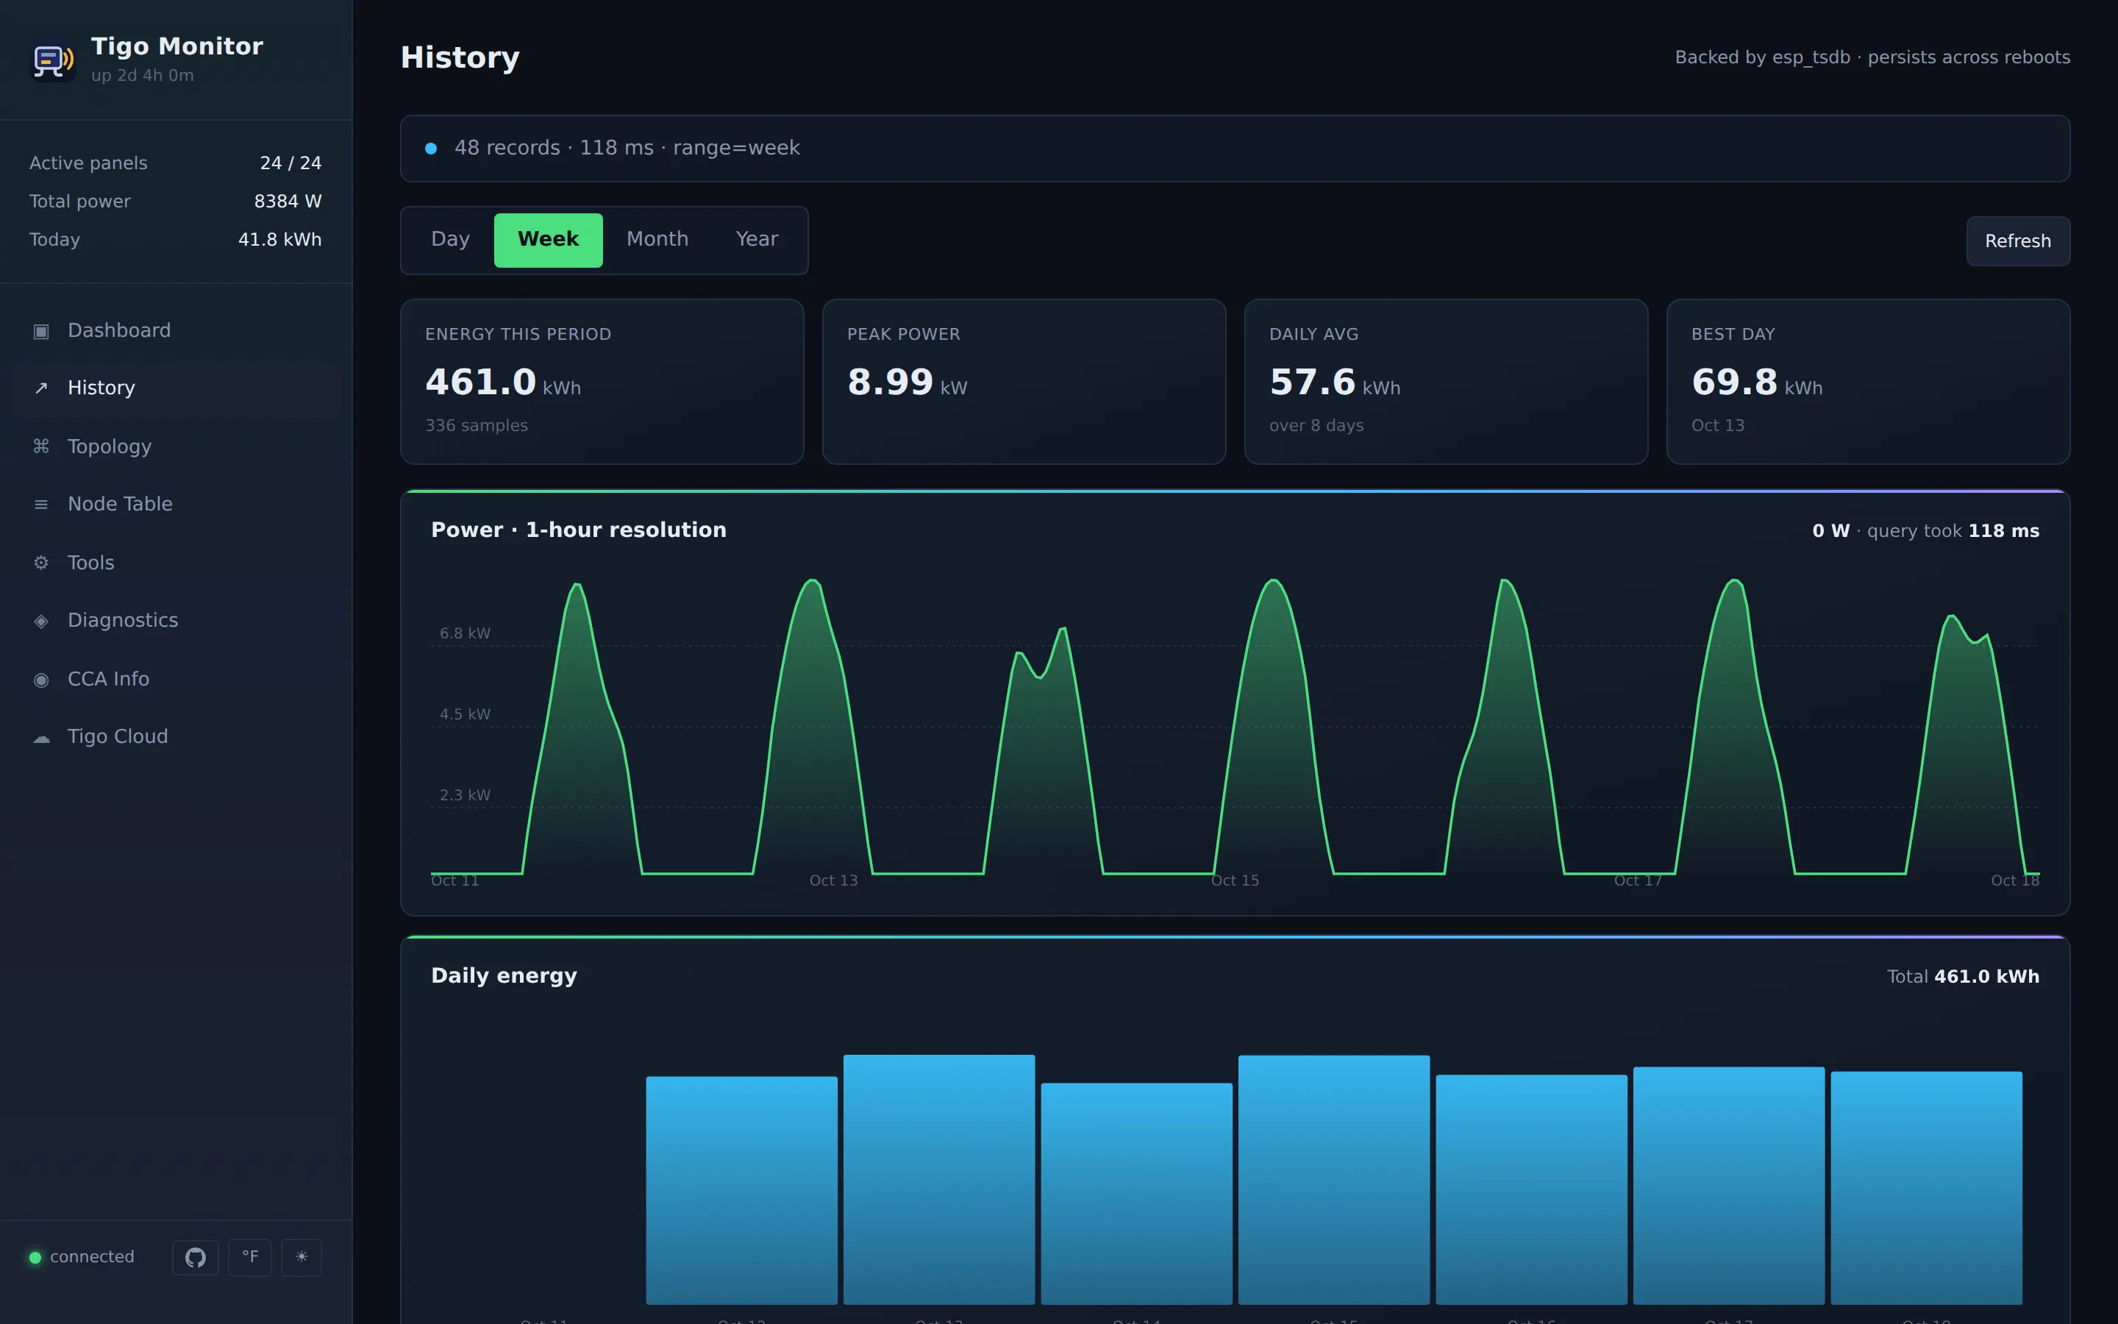
Task: Click the Refresh button
Action: [x=2017, y=241]
